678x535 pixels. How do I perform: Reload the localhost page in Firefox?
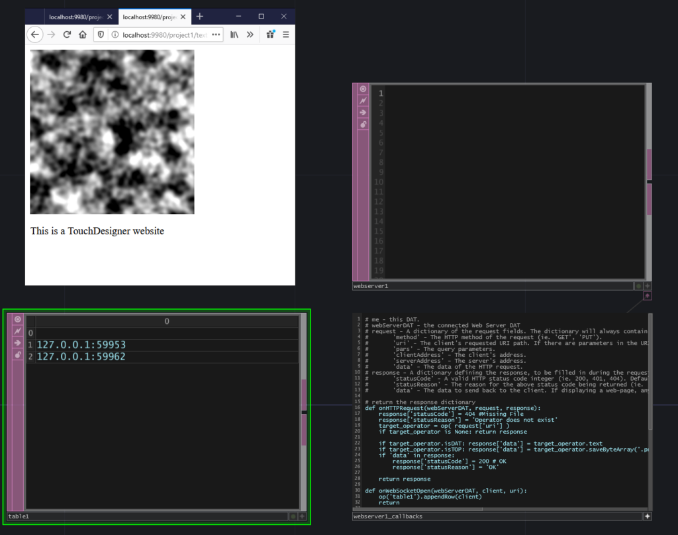click(x=67, y=34)
